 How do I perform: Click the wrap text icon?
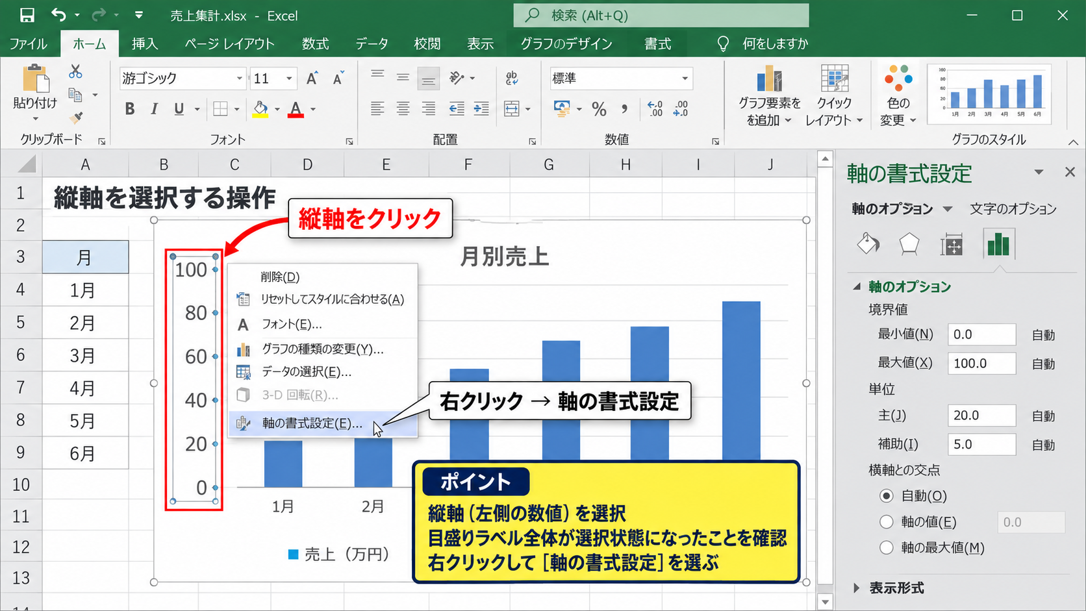point(512,79)
